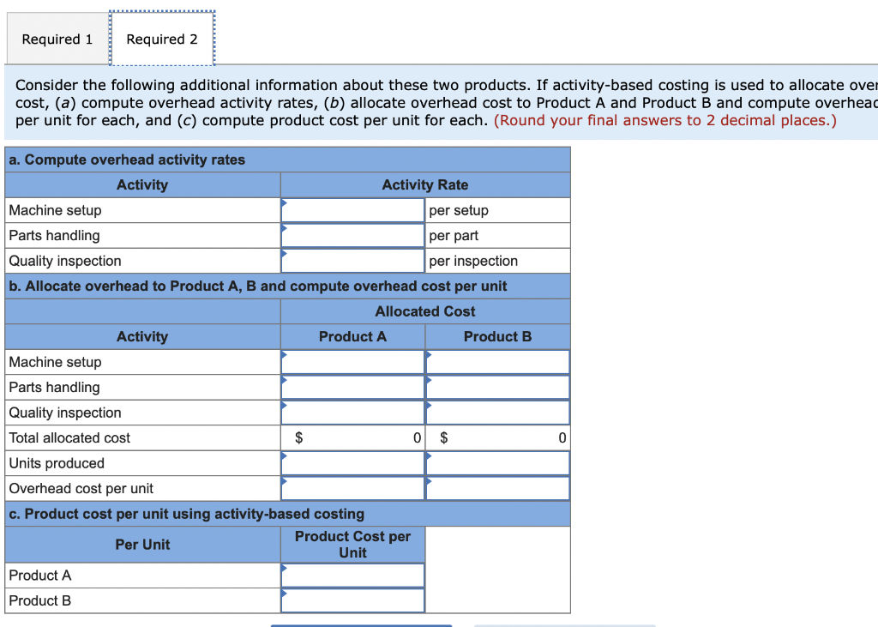
Task: Click the blue flag marker in Quality inspection cell
Action: (x=284, y=253)
